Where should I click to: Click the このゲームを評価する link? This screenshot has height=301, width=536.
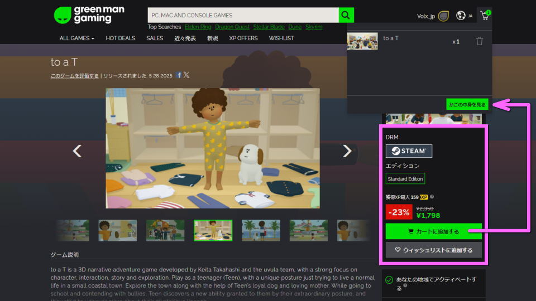(x=74, y=76)
